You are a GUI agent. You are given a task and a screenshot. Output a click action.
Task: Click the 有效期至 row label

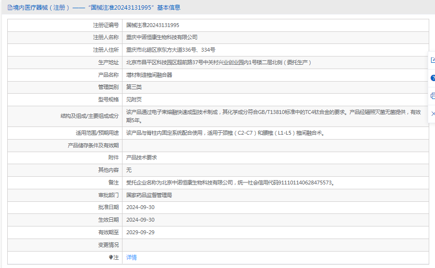(x=108, y=232)
